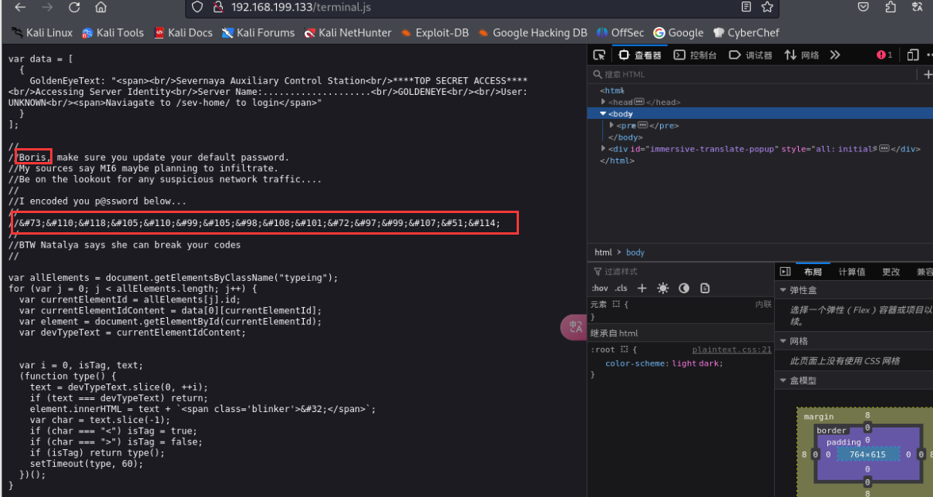Toggle reader view in address bar
This screenshot has height=497, width=933.
(x=746, y=7)
